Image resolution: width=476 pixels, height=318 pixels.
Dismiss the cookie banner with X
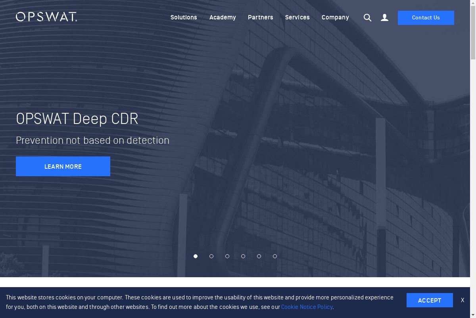pyautogui.click(x=463, y=300)
